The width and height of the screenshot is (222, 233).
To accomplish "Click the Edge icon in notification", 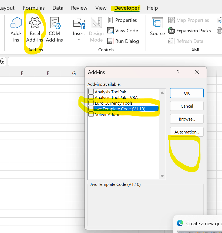I will pyautogui.click(x=180, y=223).
